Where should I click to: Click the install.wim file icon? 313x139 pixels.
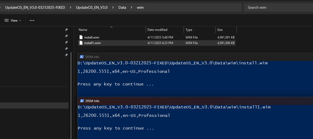[81, 37]
